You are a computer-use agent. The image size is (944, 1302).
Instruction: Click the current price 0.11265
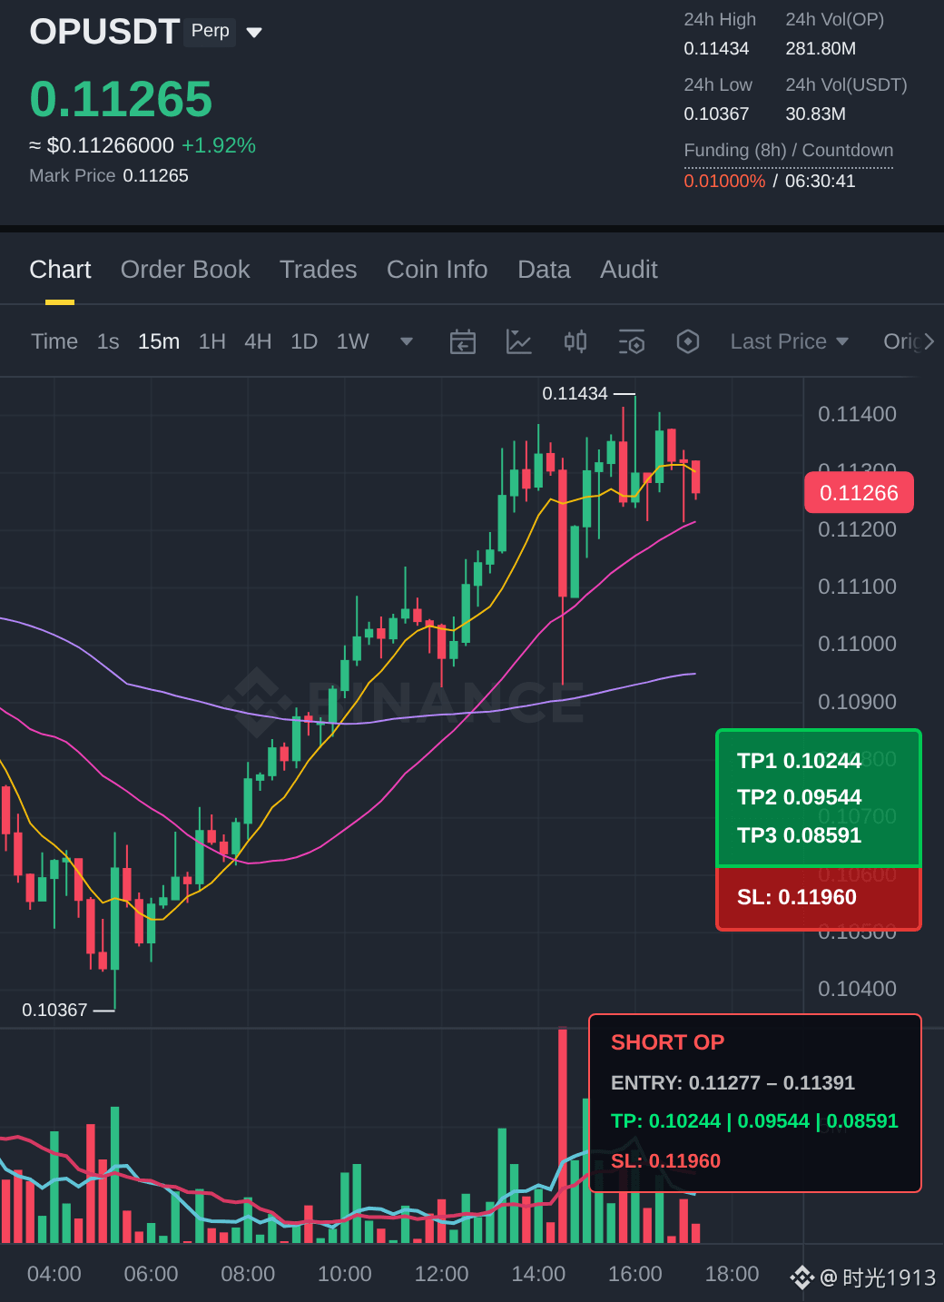tap(121, 99)
